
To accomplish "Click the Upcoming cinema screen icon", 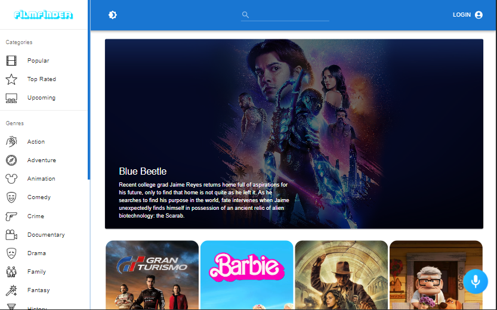I will [x=11, y=98].
